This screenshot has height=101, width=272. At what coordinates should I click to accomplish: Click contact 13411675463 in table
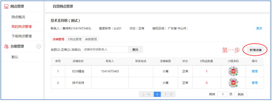(110, 71)
